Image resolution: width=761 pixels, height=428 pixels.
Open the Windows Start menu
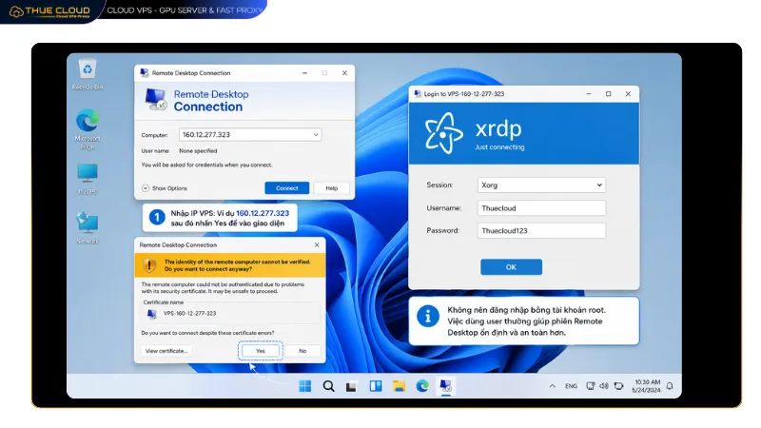pos(304,386)
